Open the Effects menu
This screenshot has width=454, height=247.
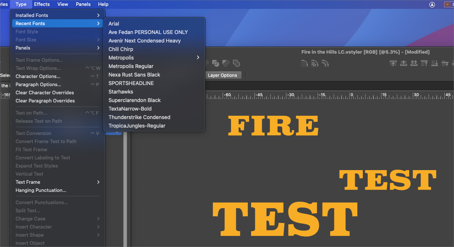pyautogui.click(x=42, y=4)
